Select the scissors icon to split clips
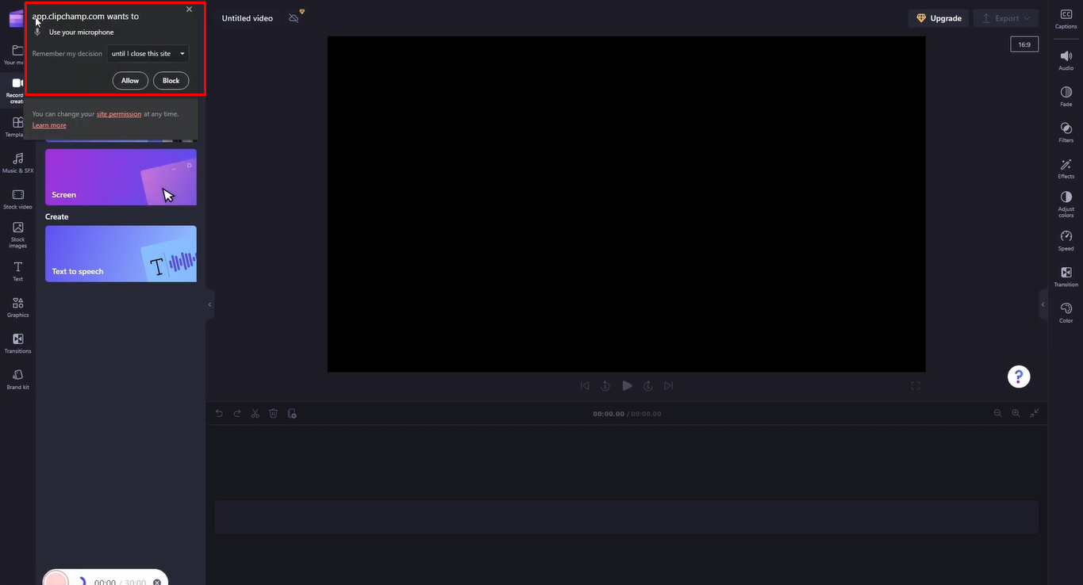1083x585 pixels. tap(255, 413)
